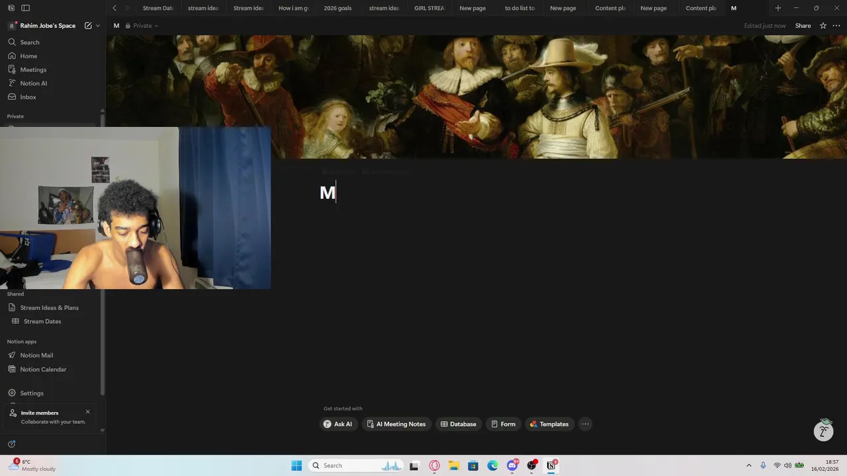Open the Wi-Fi network tray icon
Image resolution: width=847 pixels, height=476 pixels.
point(777,465)
